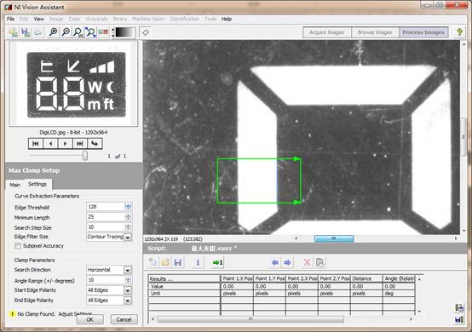Click the OK button
The image size is (472, 332).
pos(90,319)
